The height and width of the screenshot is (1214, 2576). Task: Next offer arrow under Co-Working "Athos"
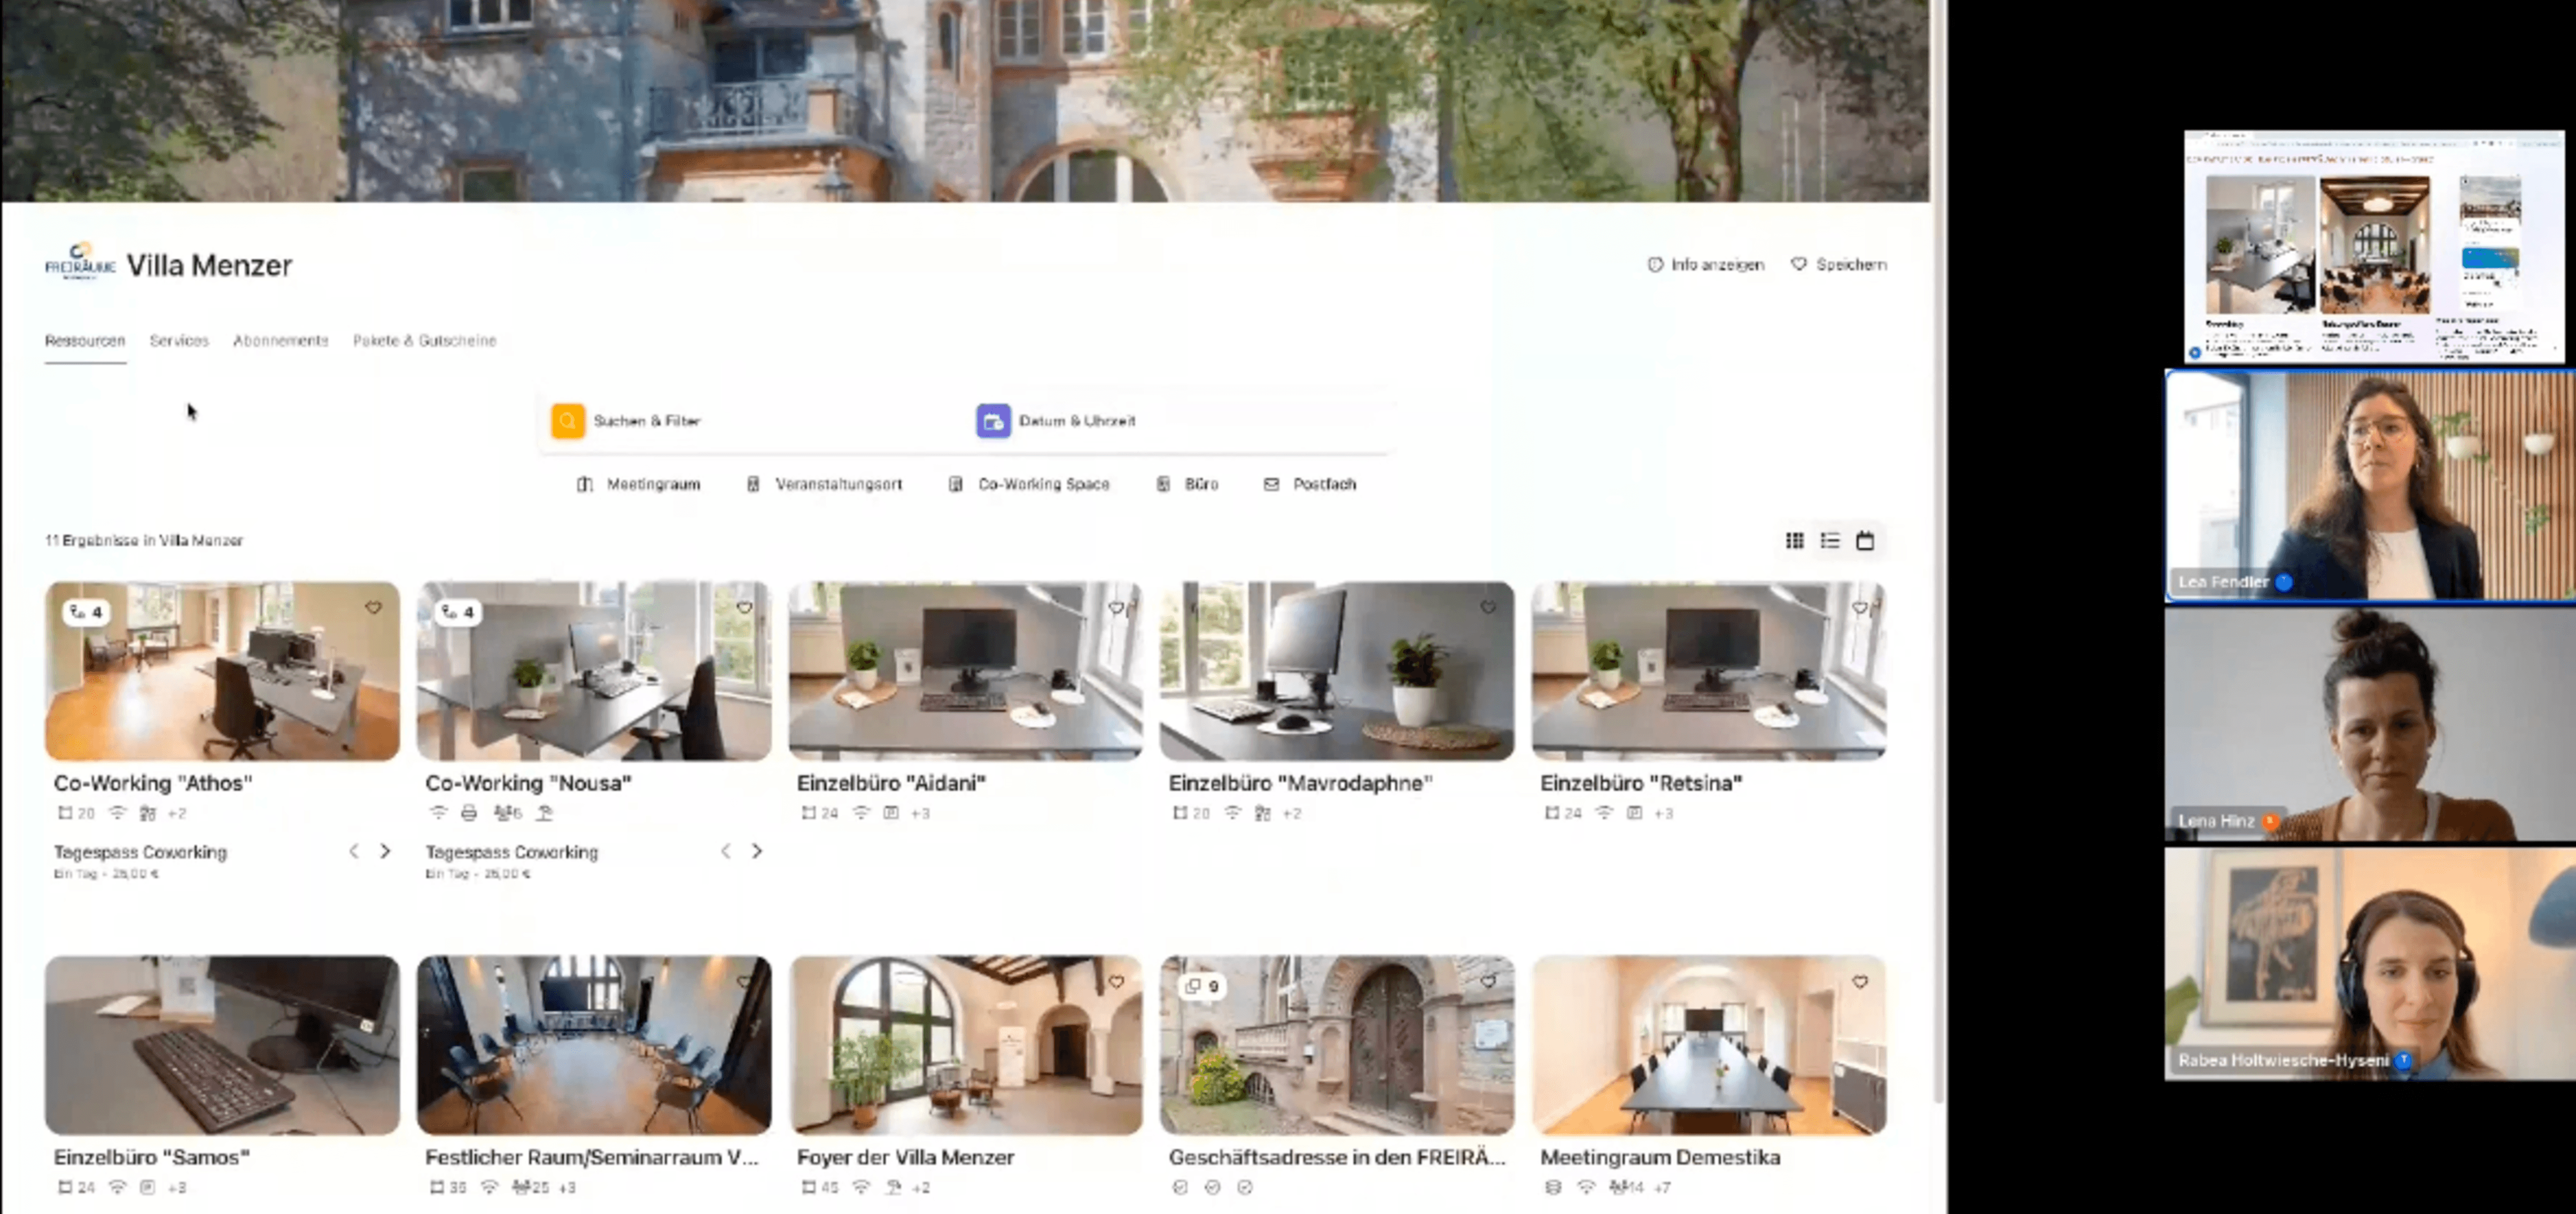pyautogui.click(x=385, y=851)
